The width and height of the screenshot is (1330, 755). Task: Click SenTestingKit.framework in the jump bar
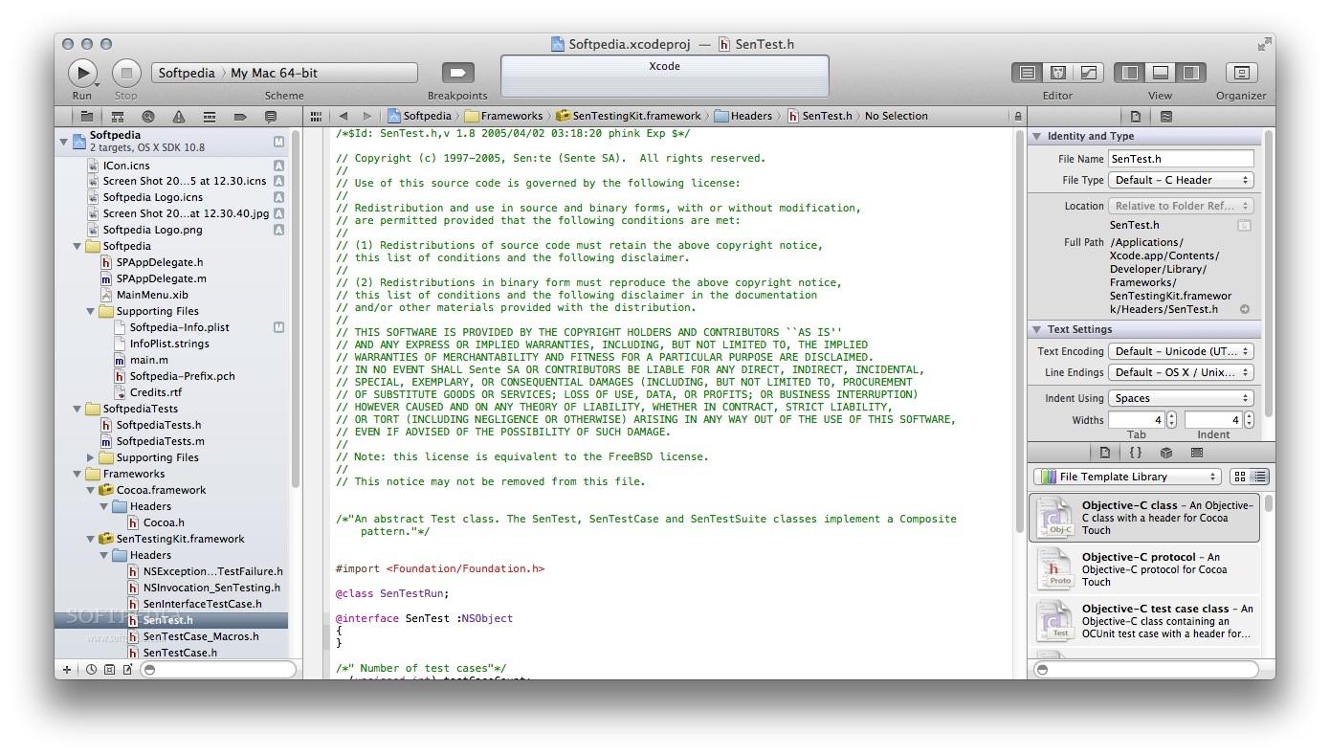[629, 116]
